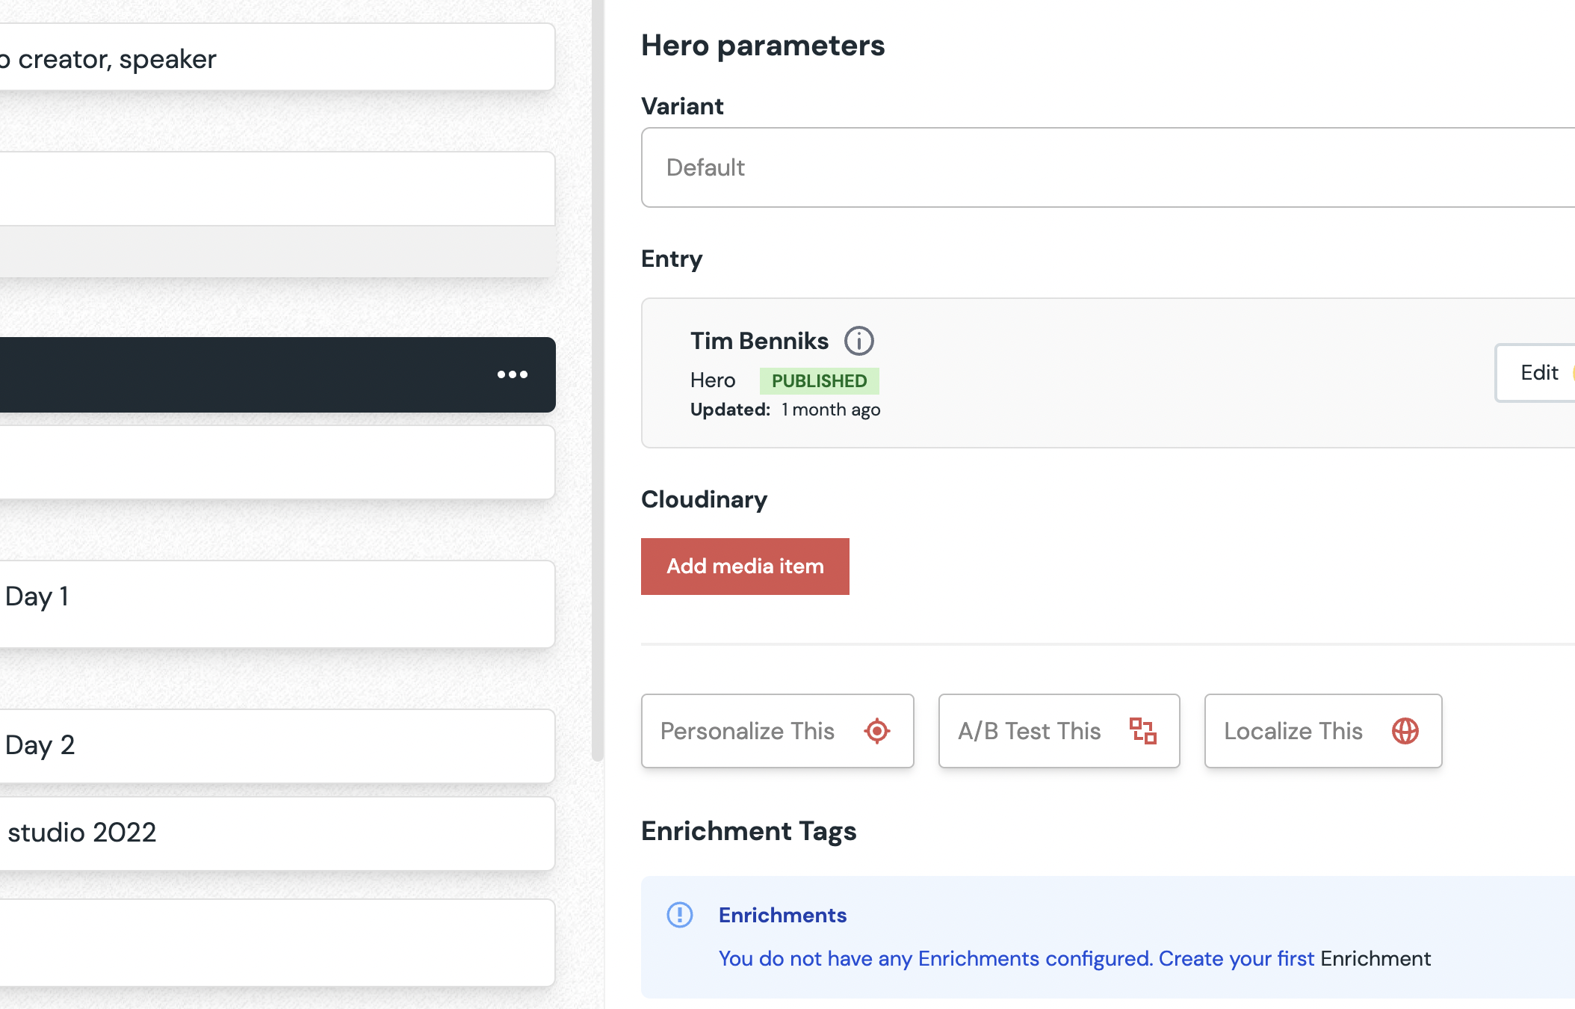The image size is (1575, 1009).
Task: Click the Localize This button
Action: pyautogui.click(x=1322, y=731)
